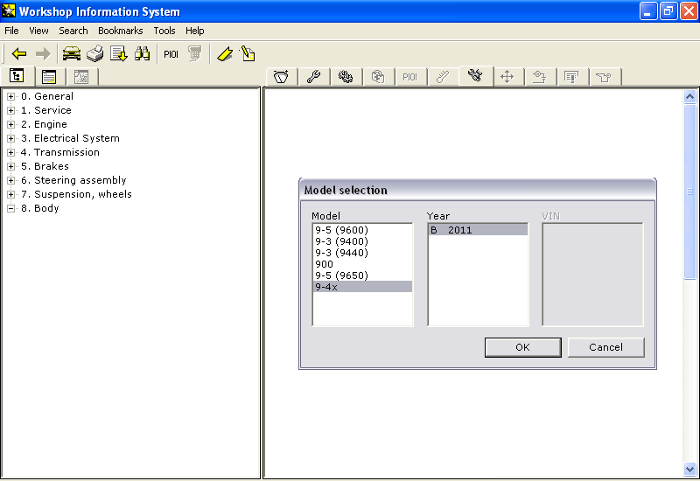Image resolution: width=700 pixels, height=481 pixels.
Task: Open the first content tab with gauge icon
Action: click(281, 77)
